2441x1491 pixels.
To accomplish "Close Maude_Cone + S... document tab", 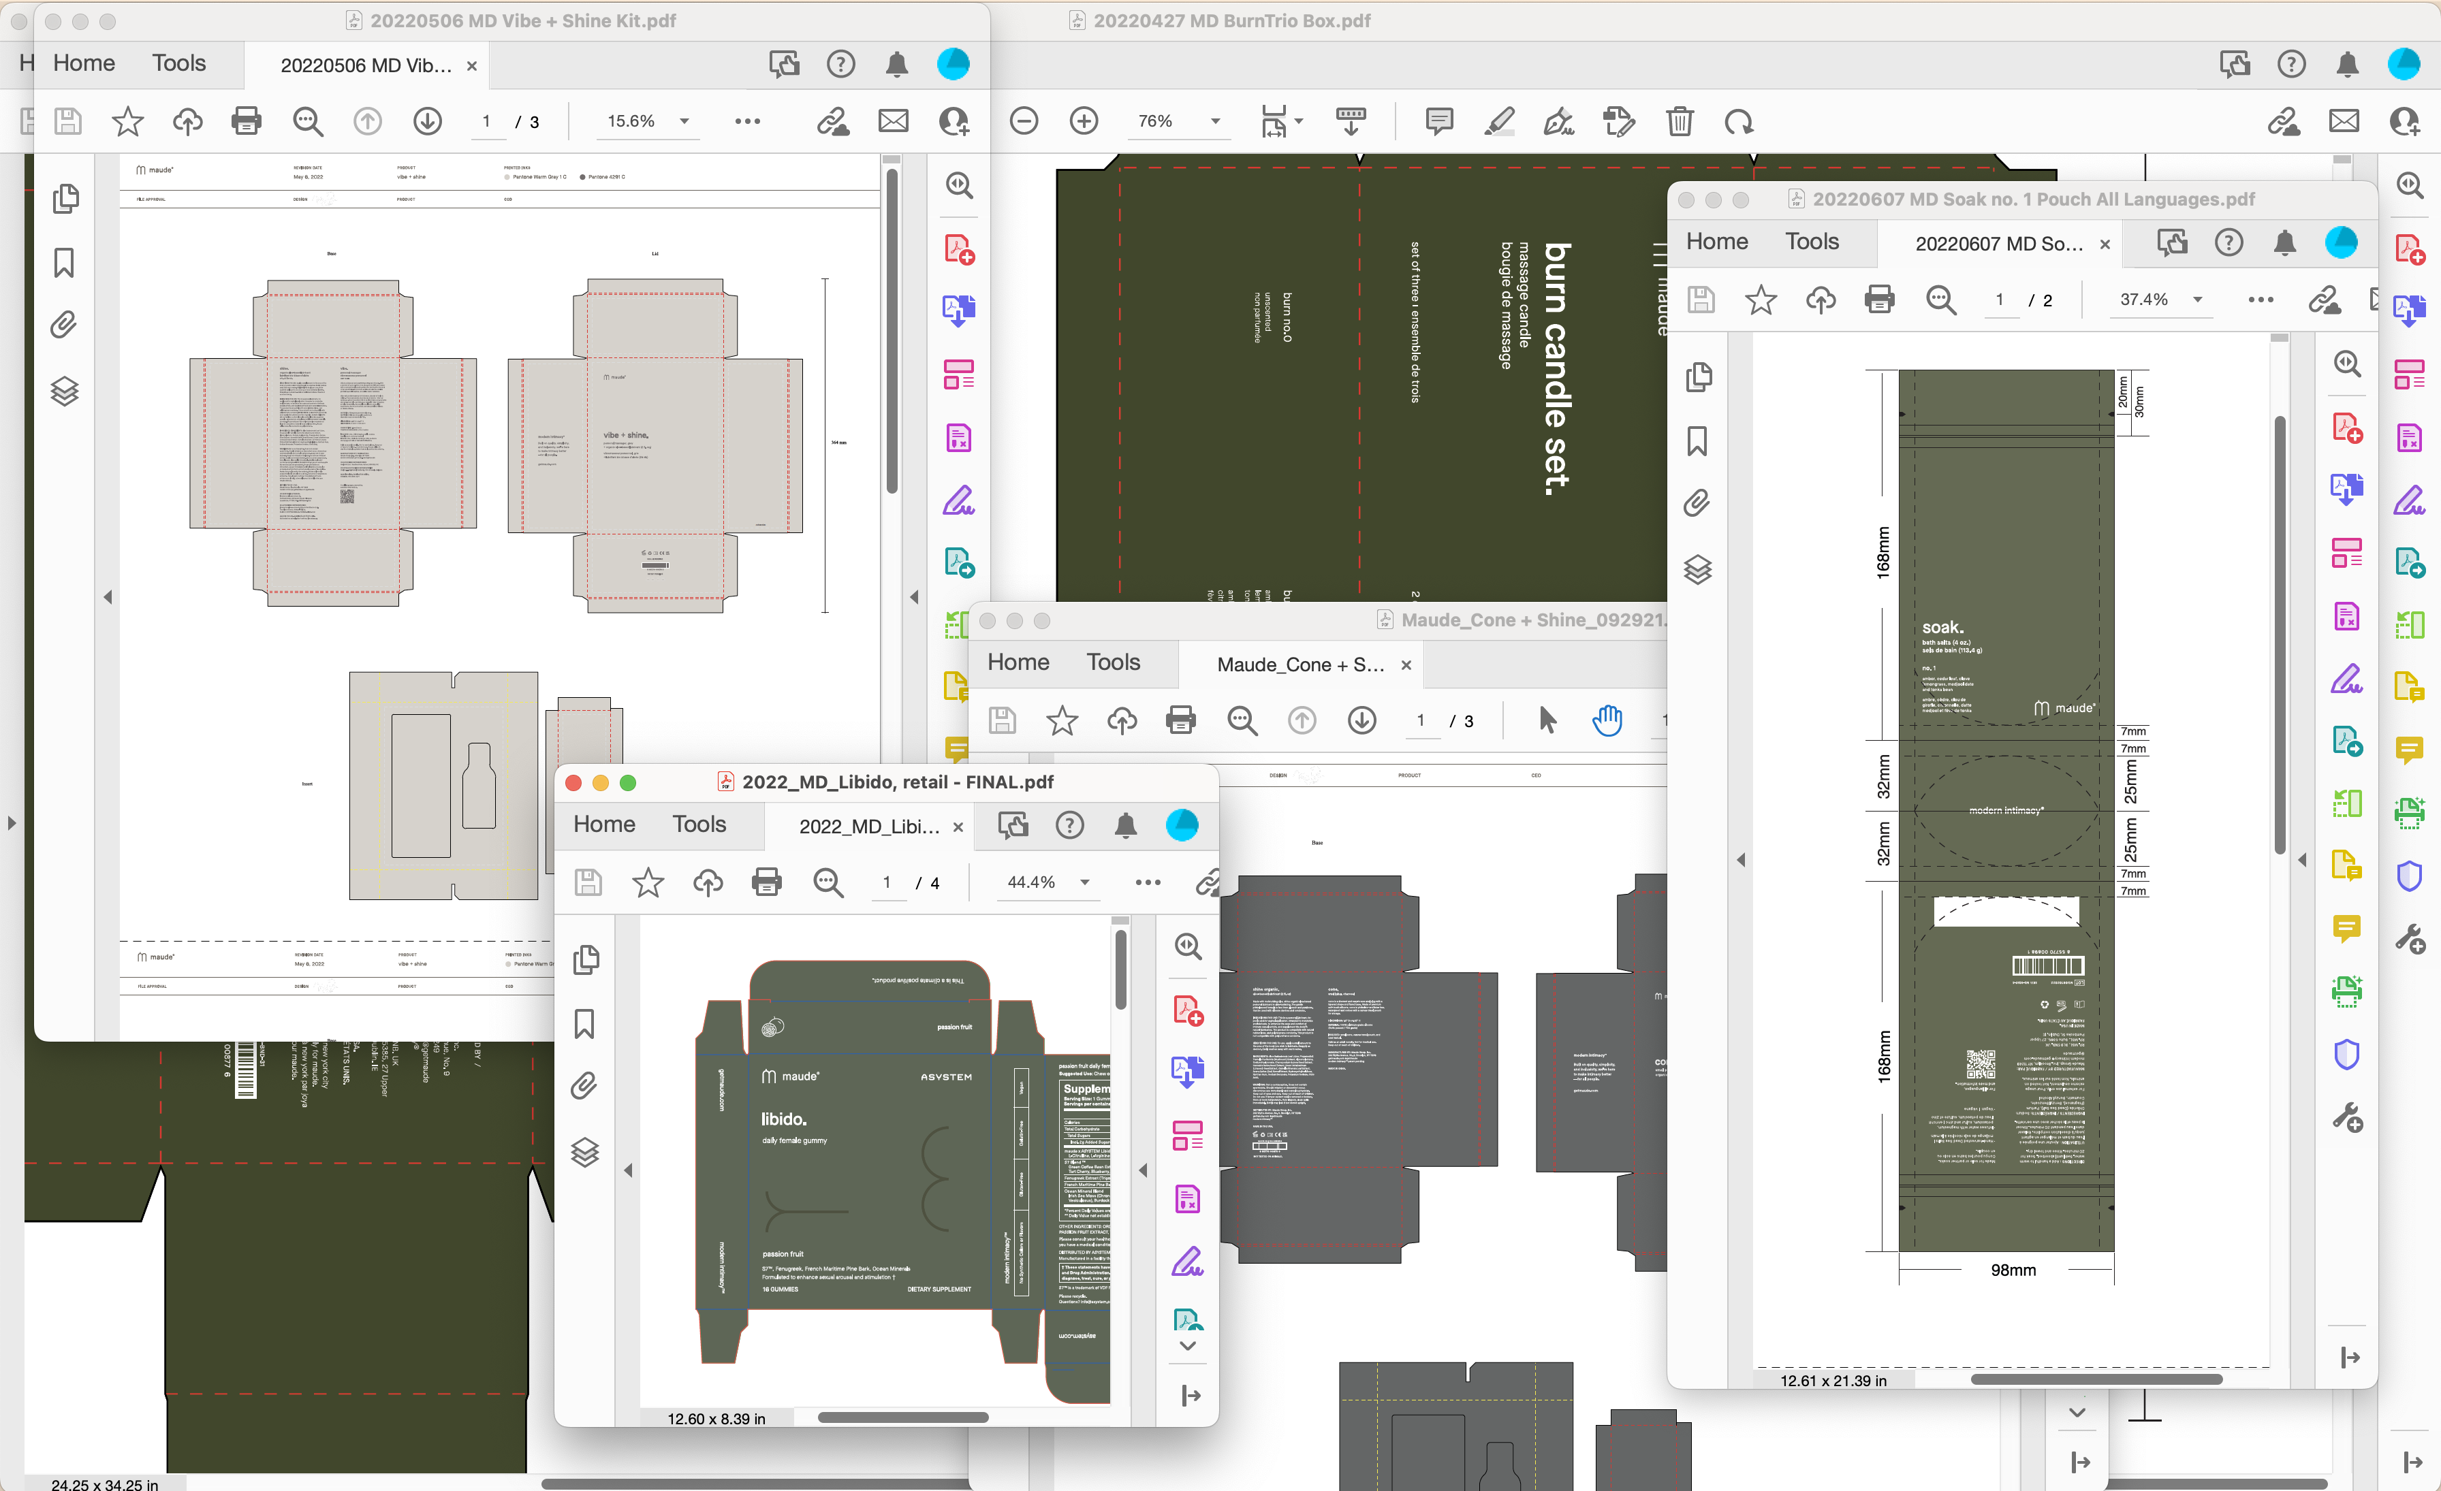I will pos(1406,665).
